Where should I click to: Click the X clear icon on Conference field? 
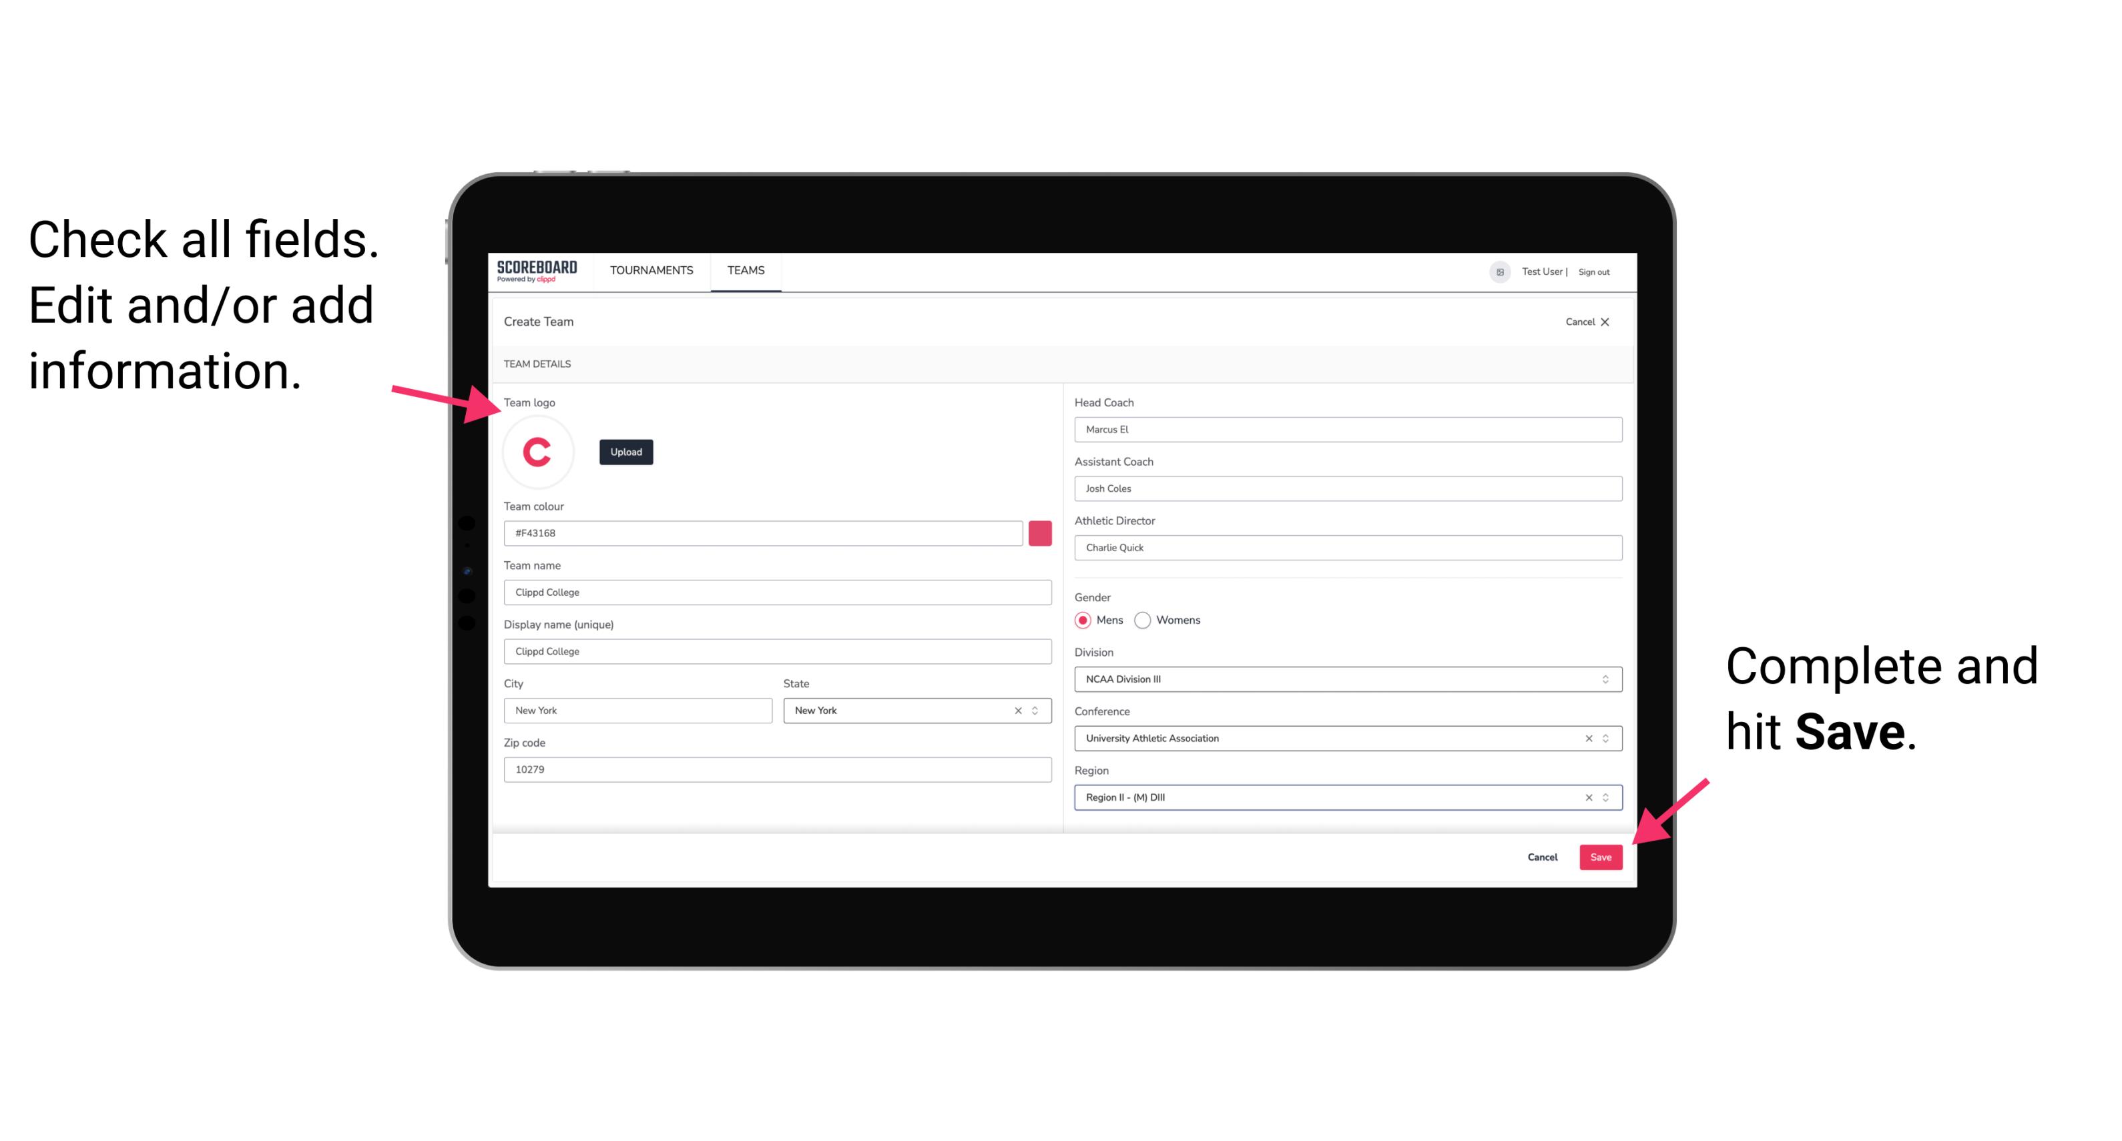point(1585,738)
